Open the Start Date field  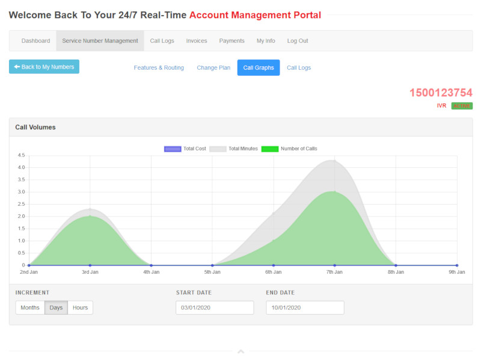point(215,307)
